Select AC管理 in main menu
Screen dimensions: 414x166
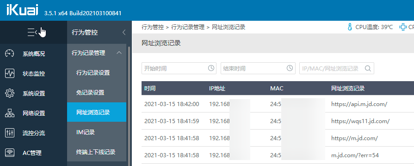click(x=32, y=153)
